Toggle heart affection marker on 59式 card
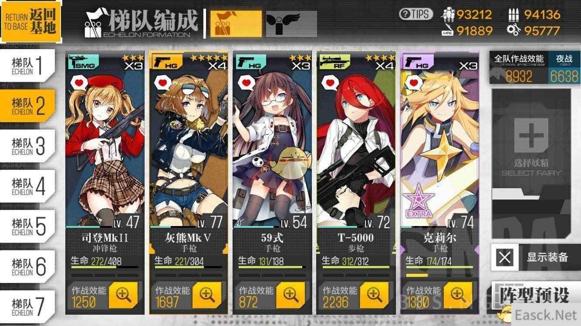Screen dimensions: 581x326 [x=246, y=81]
